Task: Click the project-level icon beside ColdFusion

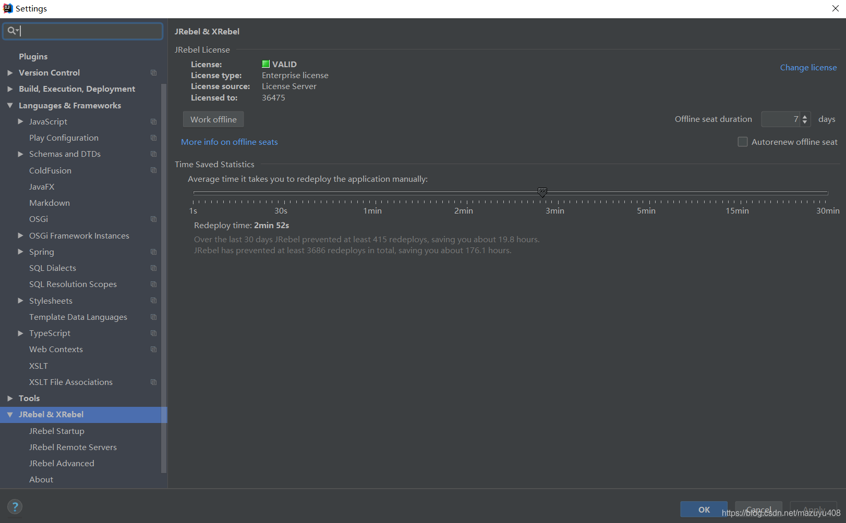Action: pos(153,170)
